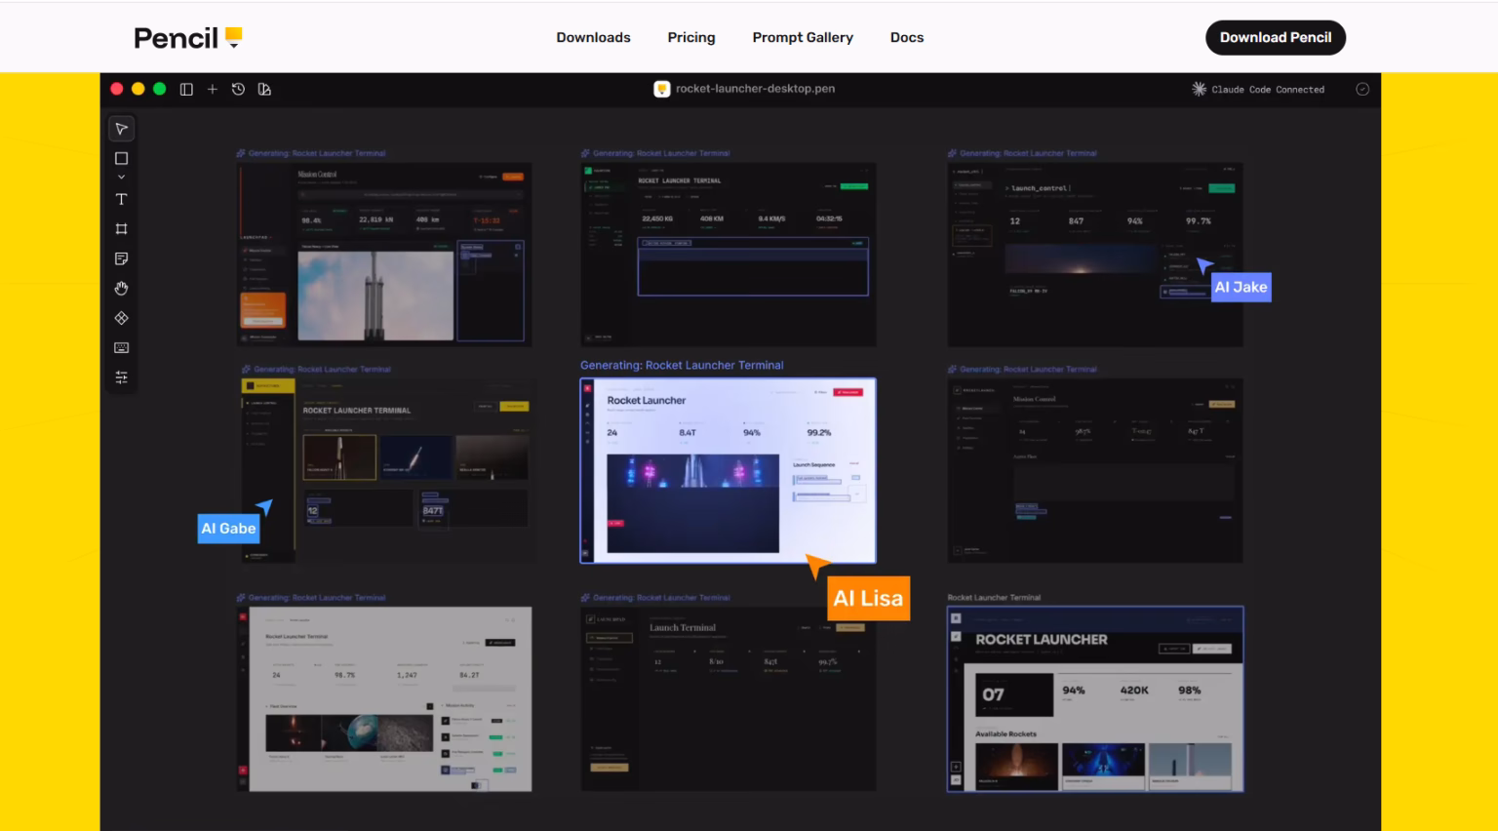The image size is (1498, 831).
Task: Click the circled checkmark status icon
Action: (x=1362, y=89)
